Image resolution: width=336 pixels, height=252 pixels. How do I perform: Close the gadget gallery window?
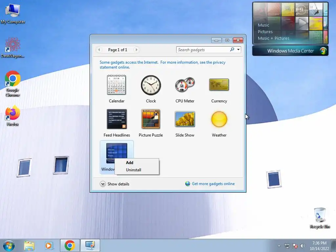point(238,40)
